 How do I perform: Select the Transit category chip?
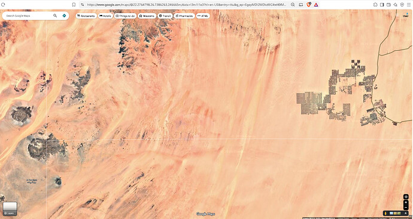(165, 16)
